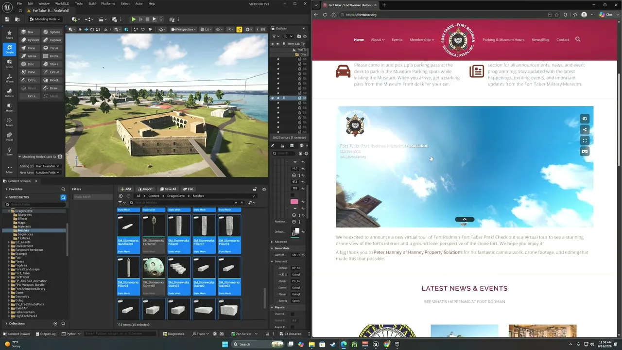The image size is (622, 350).
Task: Select the Meshes folder in the tree
Action: coord(23,230)
